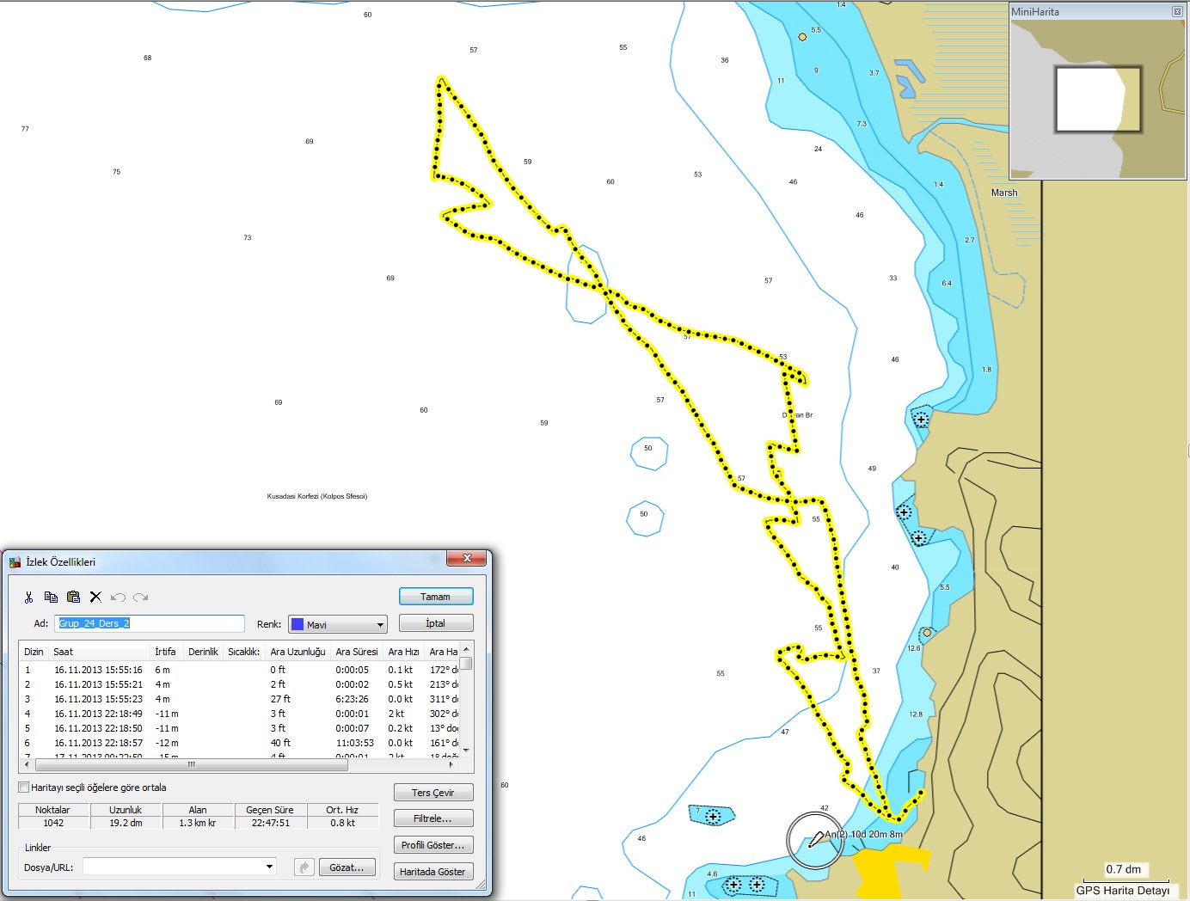
Task: Click the Paste clipboard icon
Action: (73, 597)
